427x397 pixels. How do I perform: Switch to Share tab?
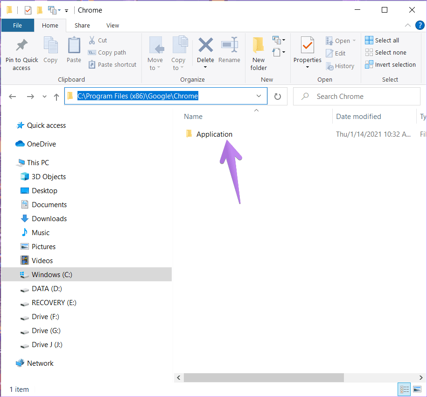tap(82, 25)
